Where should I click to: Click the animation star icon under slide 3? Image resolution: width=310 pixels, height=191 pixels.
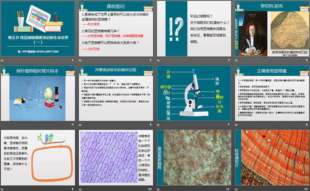158,60
